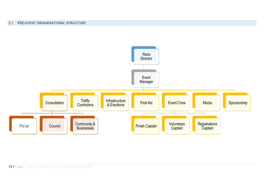Click the Traffic Controllers node

point(84,102)
